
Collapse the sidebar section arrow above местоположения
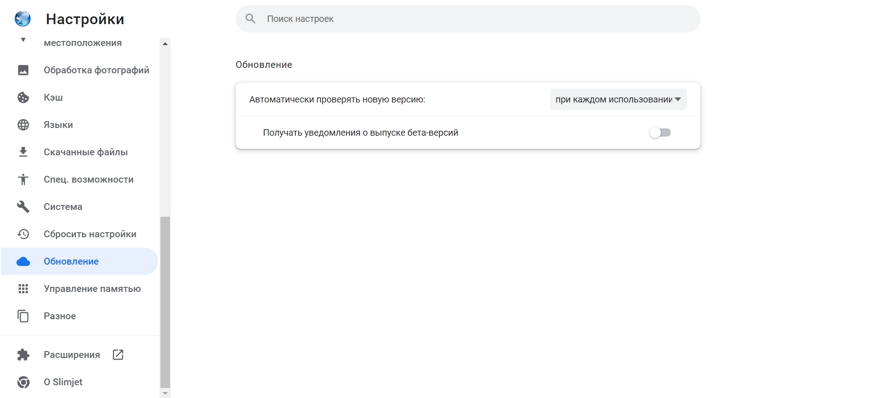(x=23, y=40)
